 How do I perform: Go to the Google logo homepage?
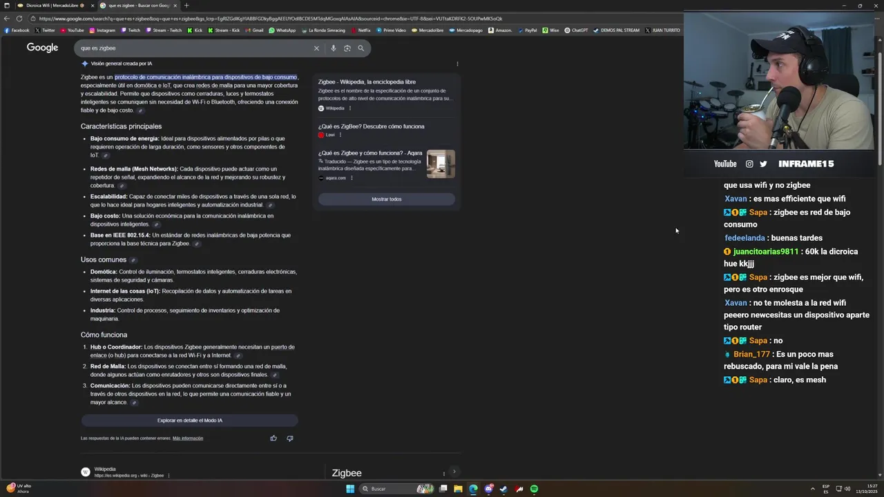(x=42, y=48)
